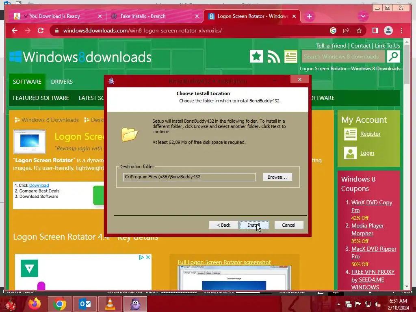Open Full Logon Screen Rotator screenshot link
Image resolution: width=416 pixels, height=312 pixels.
coord(224,262)
